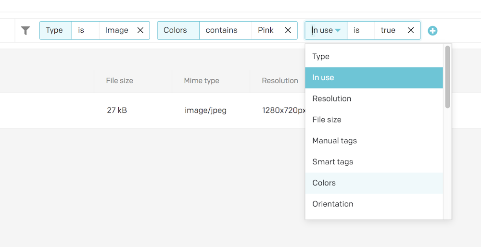Click the Mime type column header

tap(202, 81)
